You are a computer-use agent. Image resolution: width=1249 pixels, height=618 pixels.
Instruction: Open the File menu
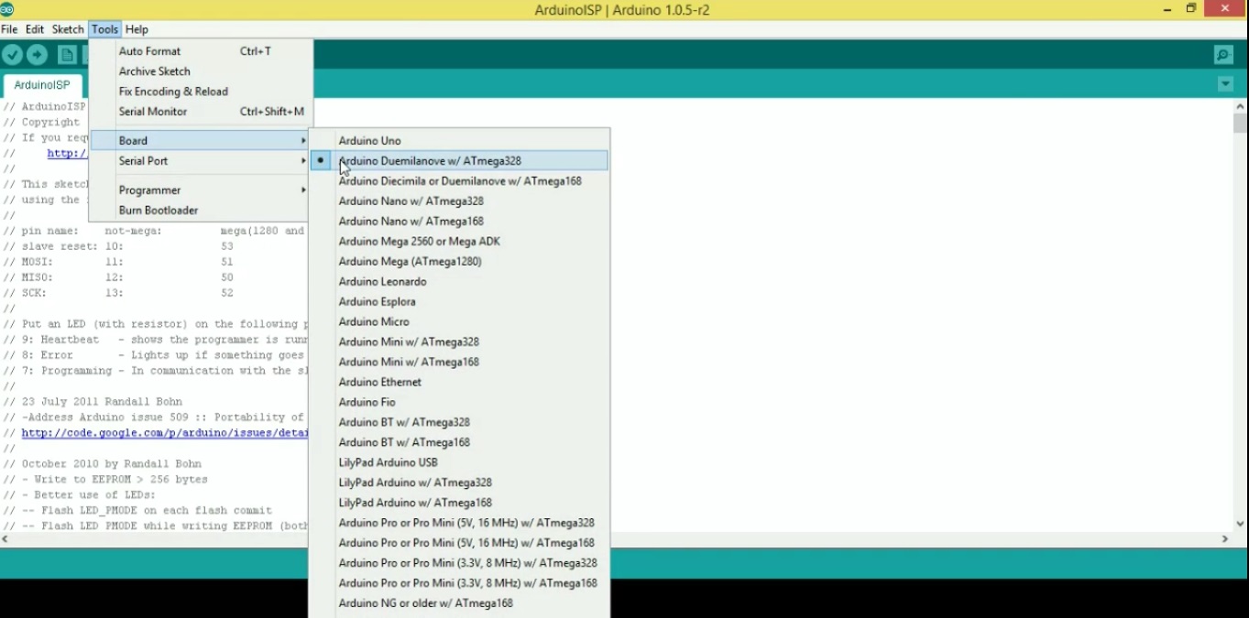tap(9, 29)
